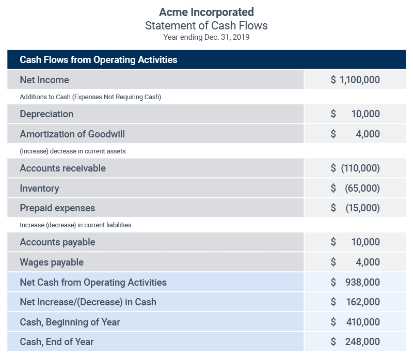This screenshot has height=358, width=413.
Task: Select the $162,000 Net Increase in Cash value
Action: click(355, 302)
